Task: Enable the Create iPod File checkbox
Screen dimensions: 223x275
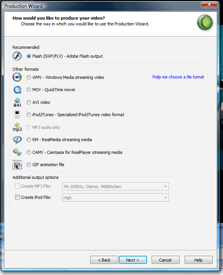Action: pyautogui.click(x=17, y=197)
